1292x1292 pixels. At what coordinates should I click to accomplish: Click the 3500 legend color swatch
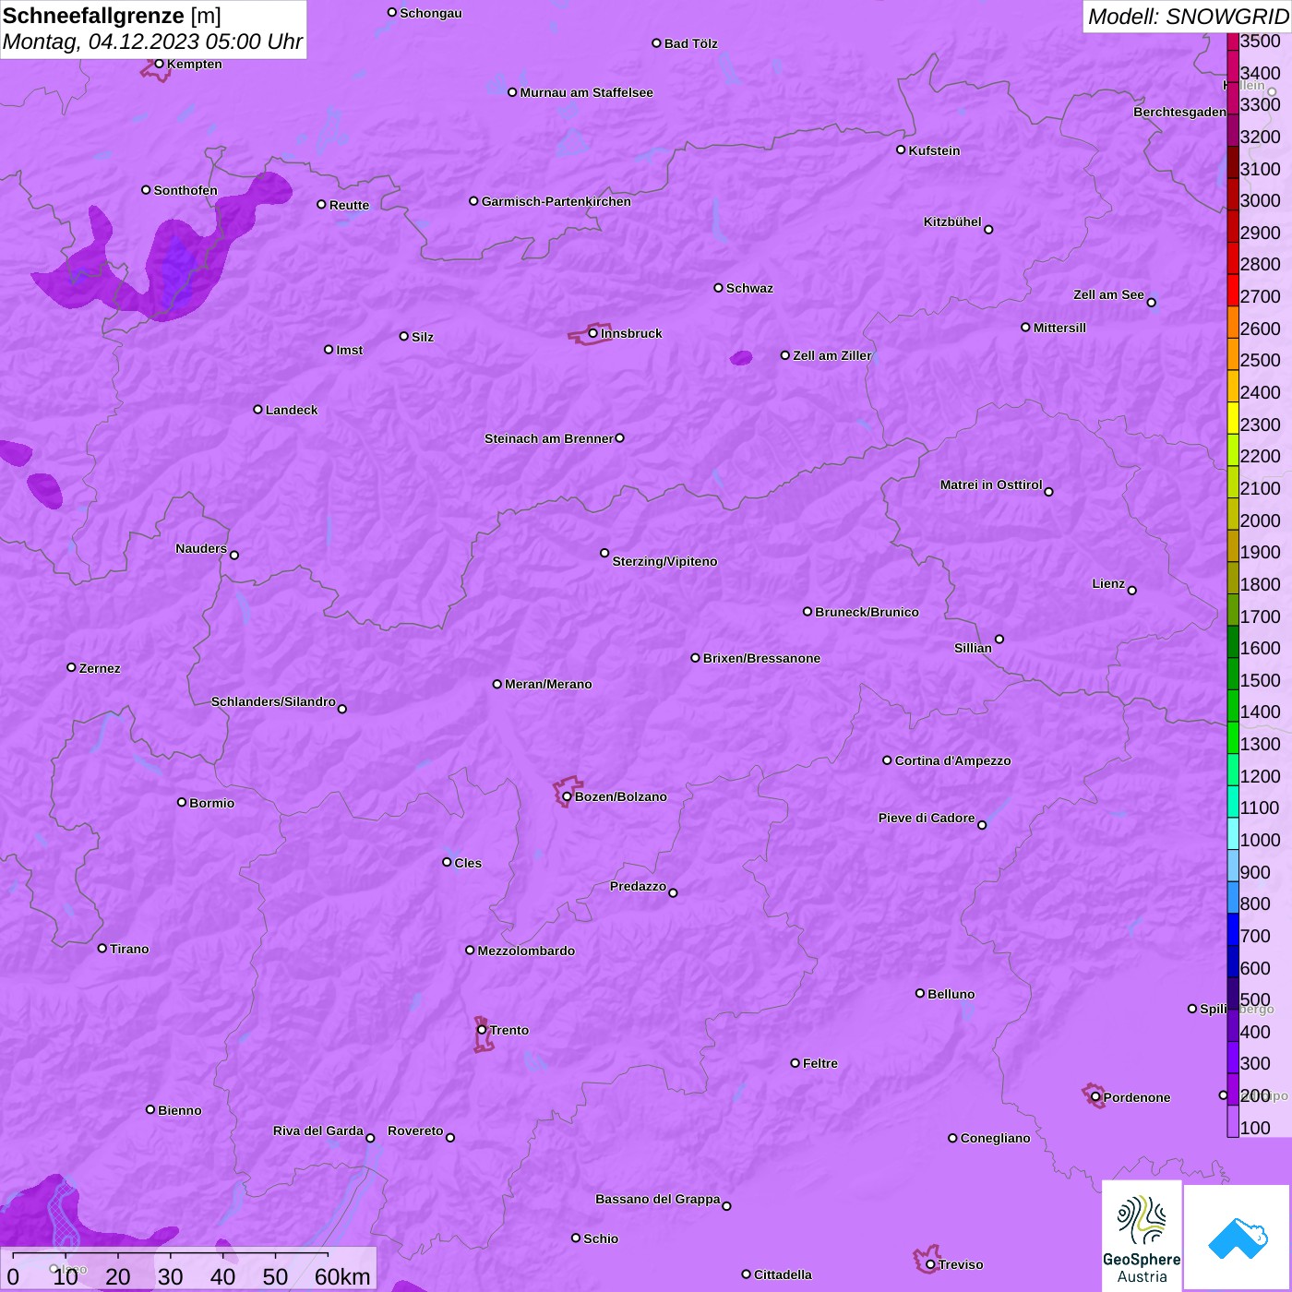coord(1233,42)
